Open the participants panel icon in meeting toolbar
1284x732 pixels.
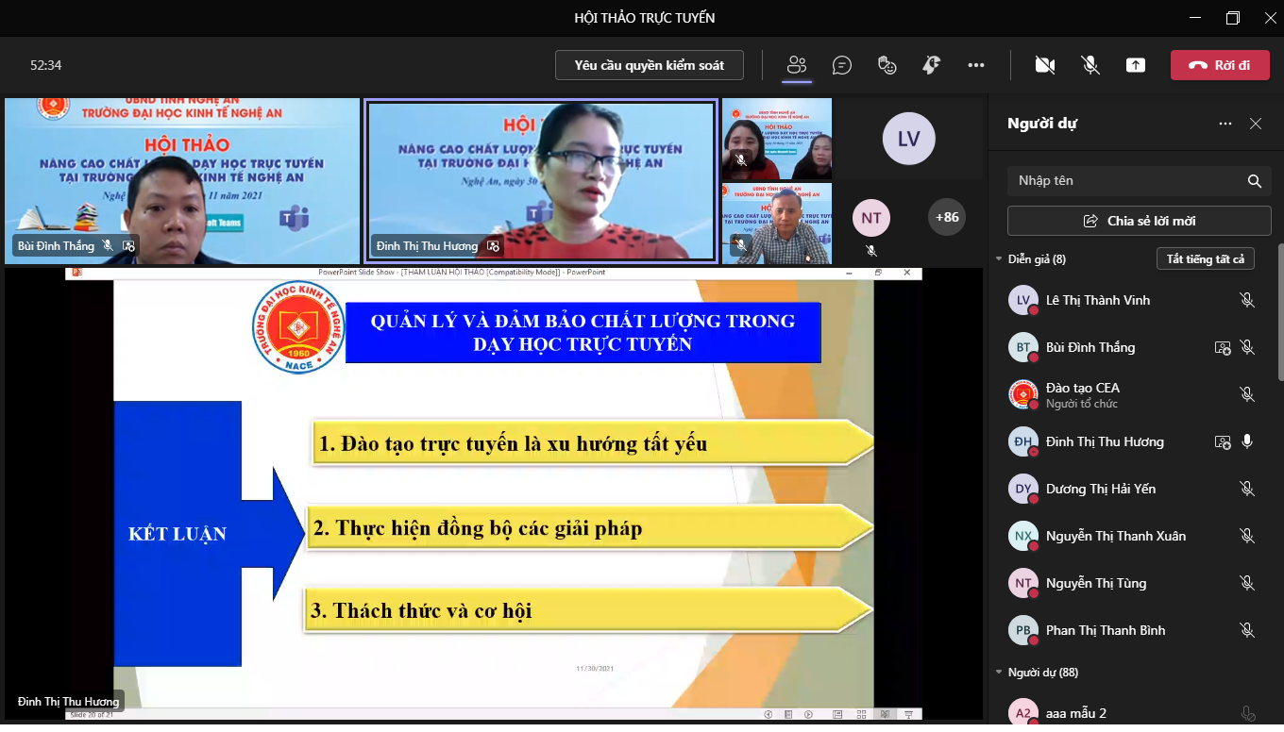tap(797, 65)
